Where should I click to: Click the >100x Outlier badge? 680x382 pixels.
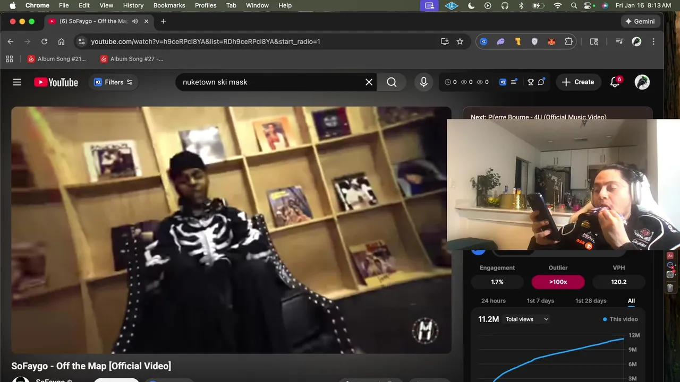[x=558, y=282]
